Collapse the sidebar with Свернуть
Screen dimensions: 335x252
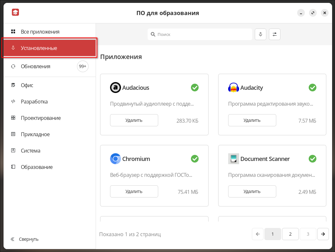coord(25,239)
